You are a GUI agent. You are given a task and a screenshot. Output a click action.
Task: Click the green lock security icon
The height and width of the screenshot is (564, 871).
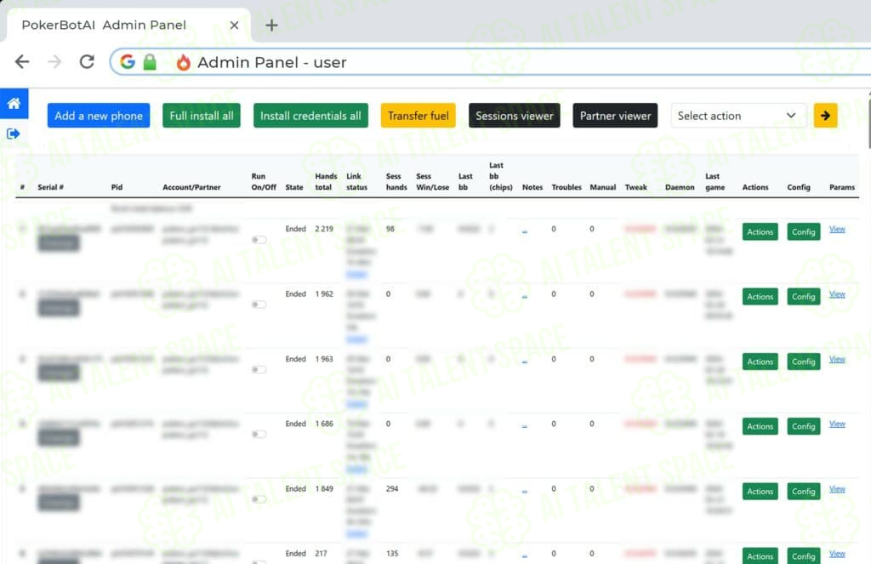click(150, 62)
